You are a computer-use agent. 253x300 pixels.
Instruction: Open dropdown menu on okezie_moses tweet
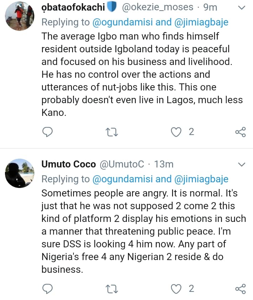[242, 7]
